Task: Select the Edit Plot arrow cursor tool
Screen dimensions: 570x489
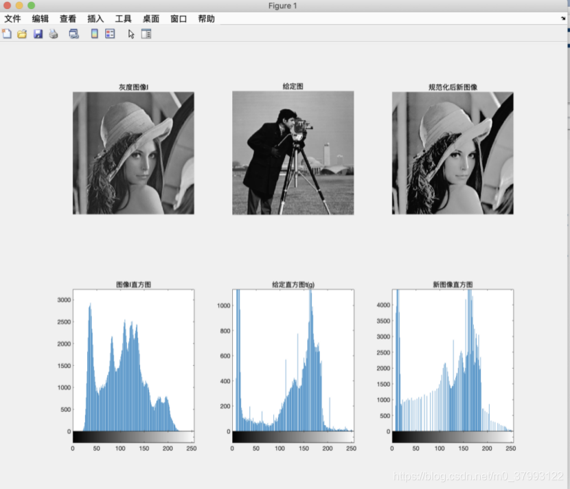Action: (x=131, y=34)
